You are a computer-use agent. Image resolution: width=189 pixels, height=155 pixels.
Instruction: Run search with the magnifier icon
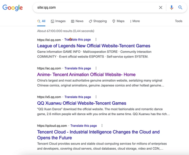(180, 8)
